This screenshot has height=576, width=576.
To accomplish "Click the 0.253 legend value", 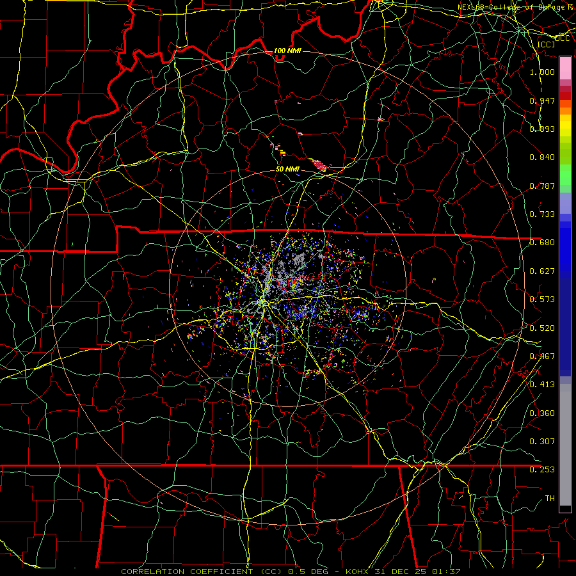I will point(542,470).
